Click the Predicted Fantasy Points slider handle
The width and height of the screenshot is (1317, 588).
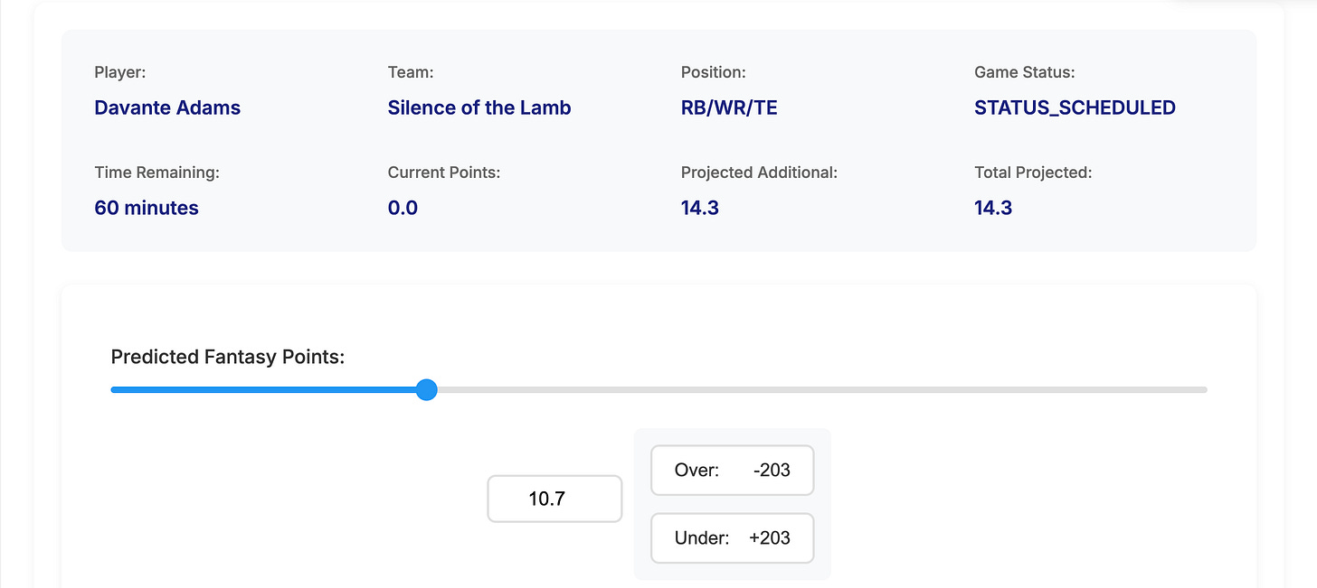[427, 390]
